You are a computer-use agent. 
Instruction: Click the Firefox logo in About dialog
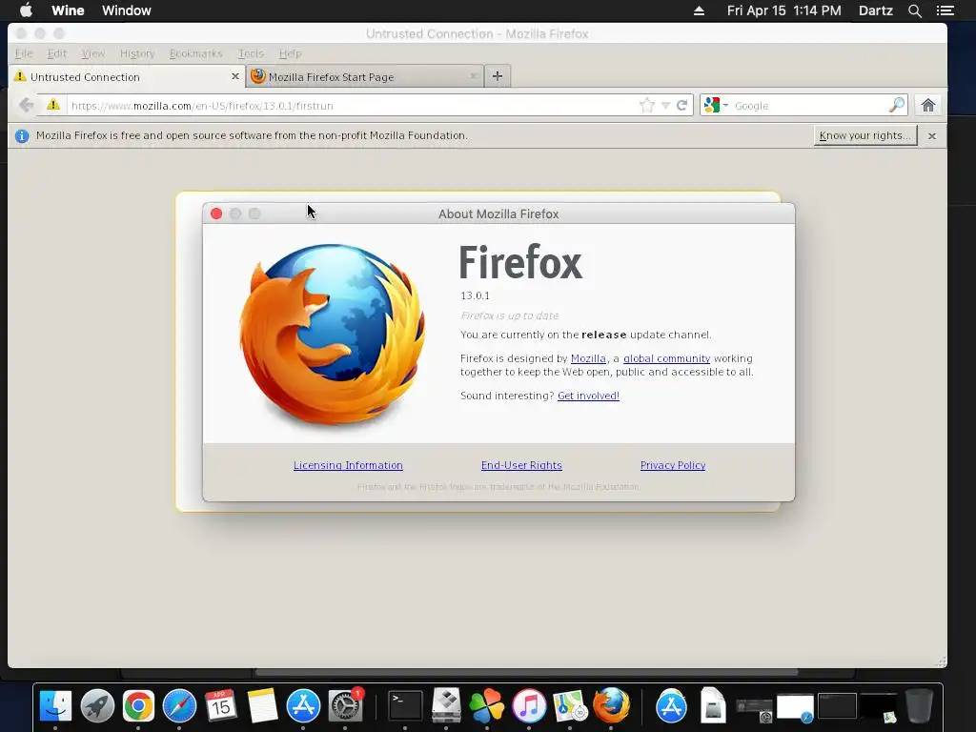tap(333, 335)
